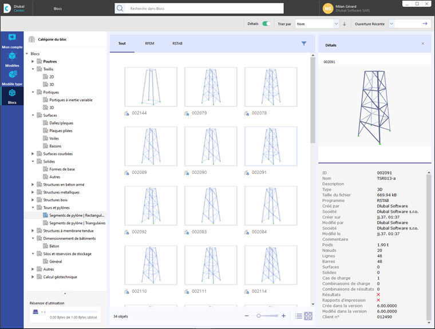Image resolution: width=435 pixels, height=329 pixels.
Task: Click the MG user avatar
Action: pos(328,9)
